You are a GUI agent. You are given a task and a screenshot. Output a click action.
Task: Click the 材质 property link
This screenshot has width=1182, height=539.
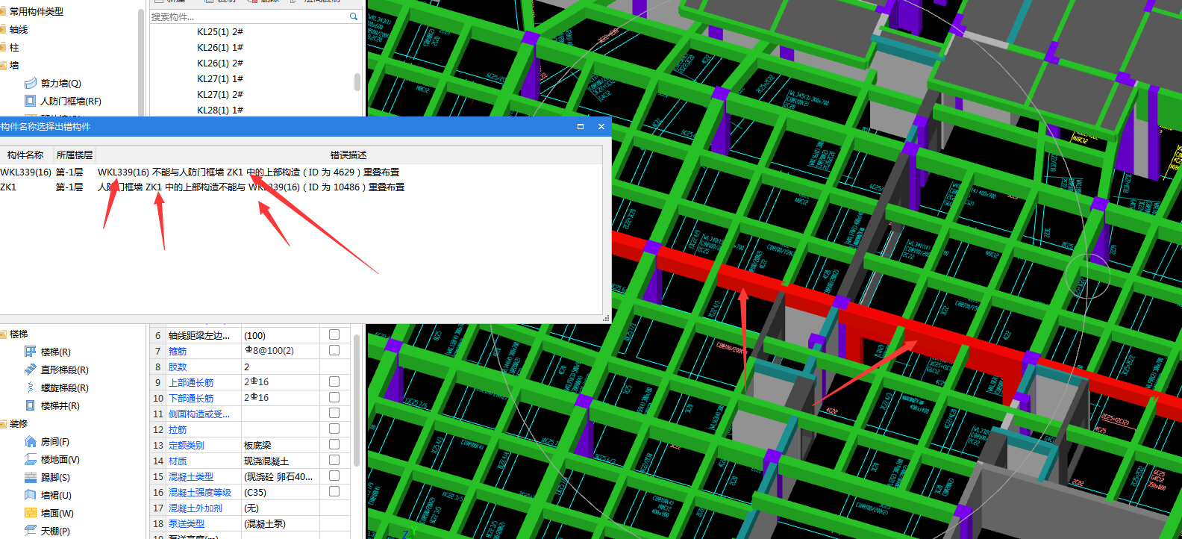coord(178,461)
